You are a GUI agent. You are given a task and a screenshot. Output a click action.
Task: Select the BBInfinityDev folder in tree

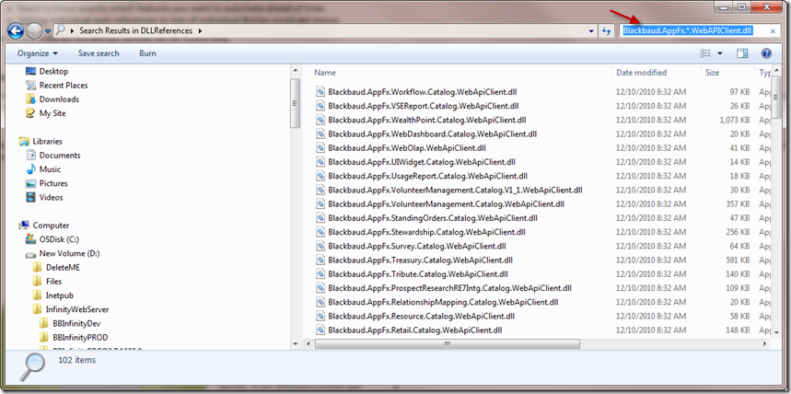pyautogui.click(x=76, y=323)
